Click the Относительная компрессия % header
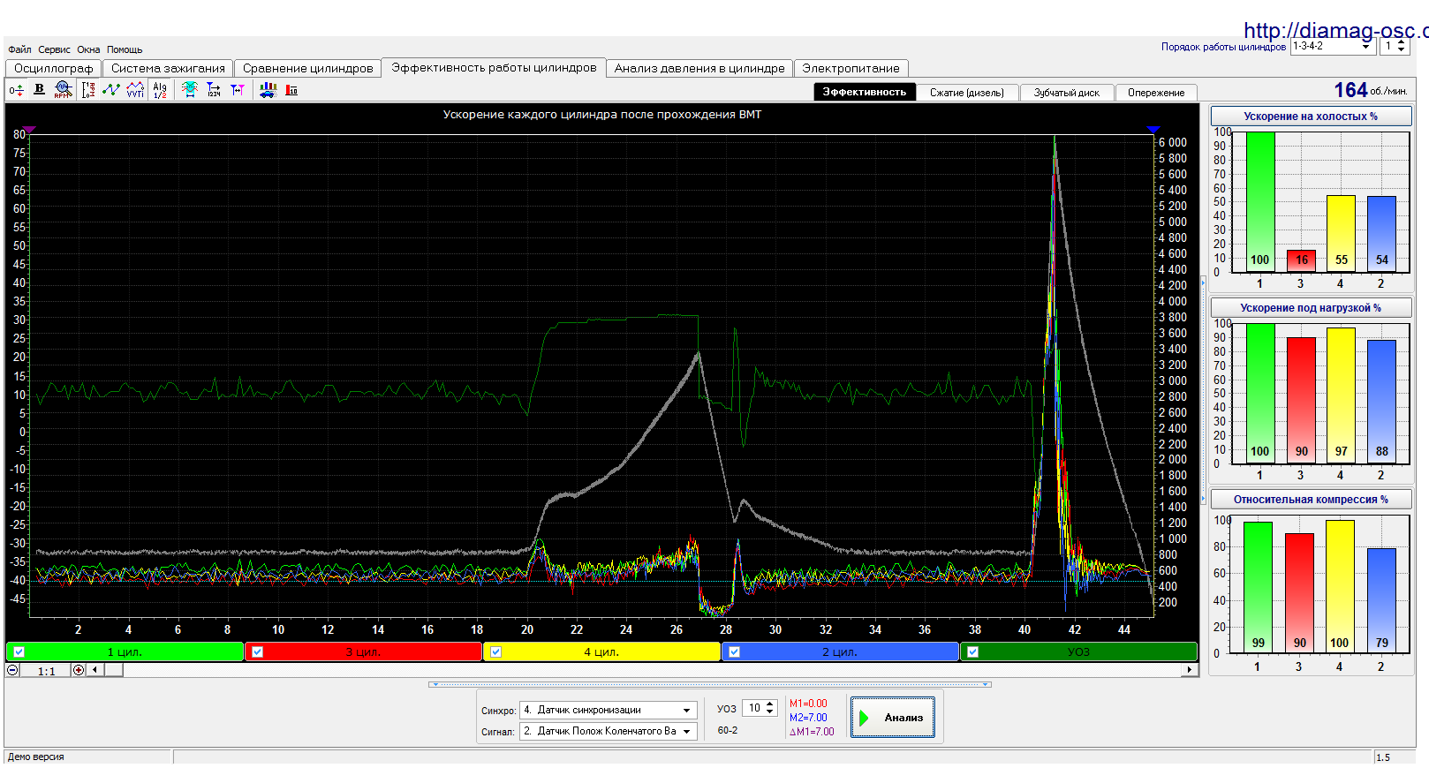1429x768 pixels. point(1311,500)
